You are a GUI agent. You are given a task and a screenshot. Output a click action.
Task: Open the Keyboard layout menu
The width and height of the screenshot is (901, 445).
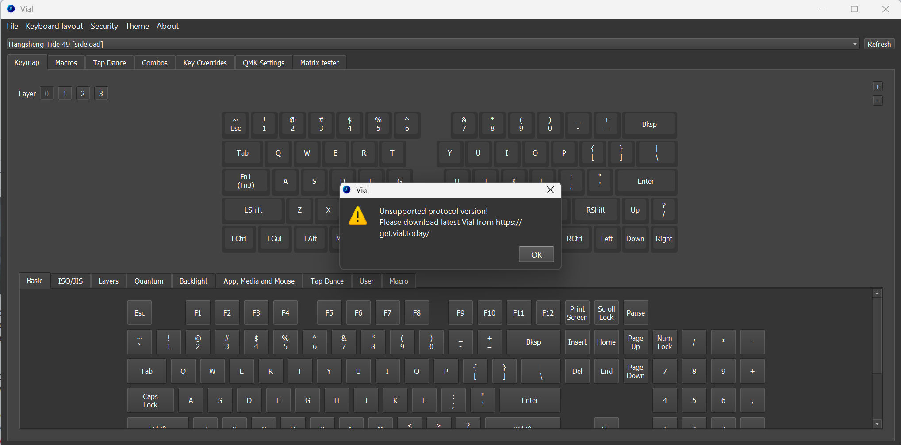pos(54,26)
